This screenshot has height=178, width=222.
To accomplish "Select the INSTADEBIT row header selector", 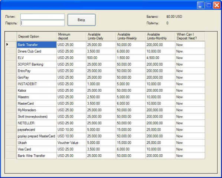I will pyautogui.click(x=11, y=84).
